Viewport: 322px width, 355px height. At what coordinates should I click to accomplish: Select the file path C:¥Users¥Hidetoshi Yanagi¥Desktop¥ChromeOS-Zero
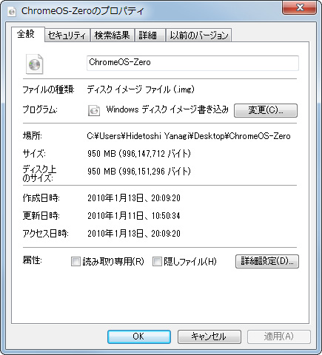pos(189,136)
